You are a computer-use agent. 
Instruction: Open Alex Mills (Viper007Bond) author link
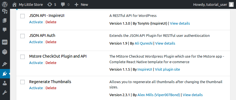click(x=159, y=95)
